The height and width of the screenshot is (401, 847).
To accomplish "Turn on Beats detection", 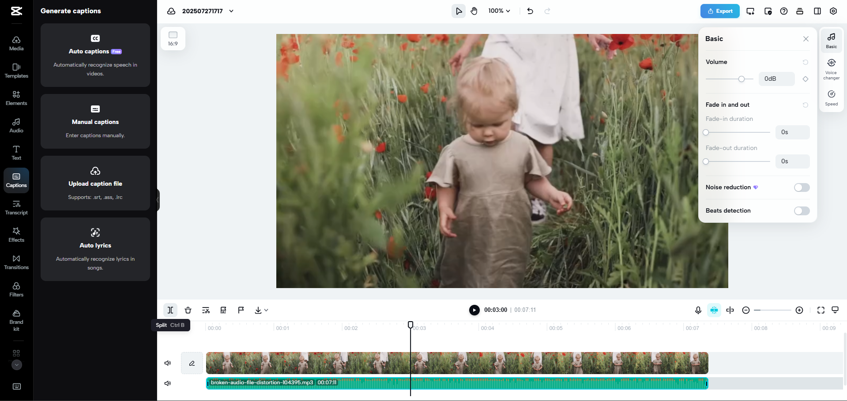I will point(801,211).
